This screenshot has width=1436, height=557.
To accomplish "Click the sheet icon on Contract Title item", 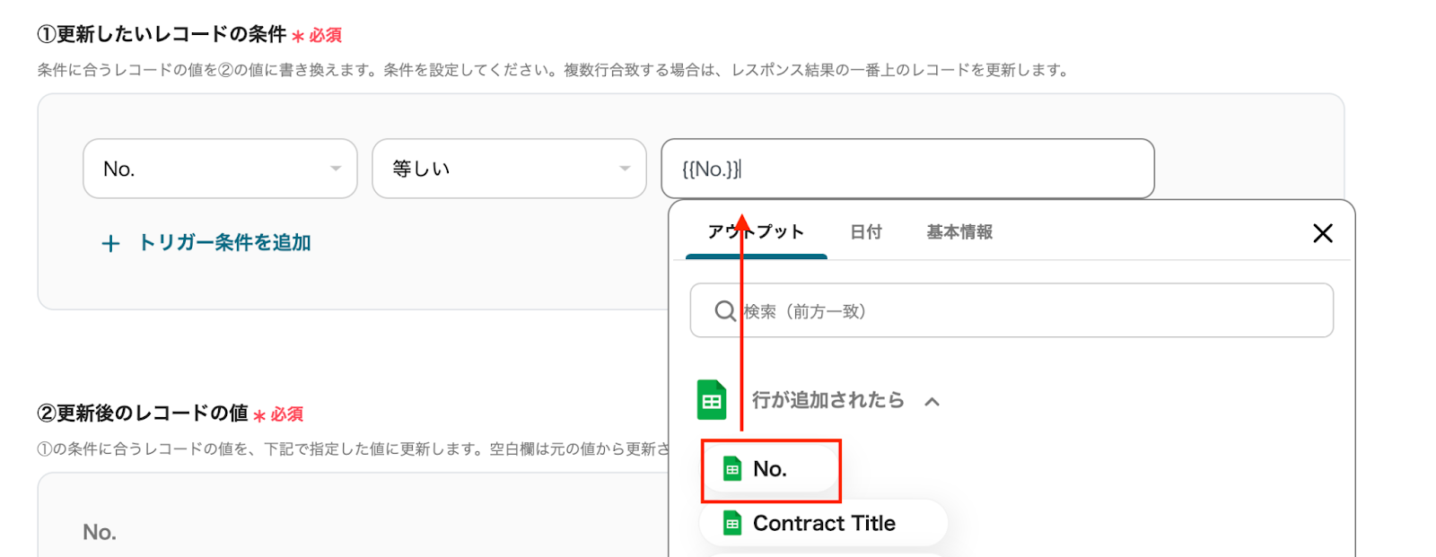I will pyautogui.click(x=732, y=523).
